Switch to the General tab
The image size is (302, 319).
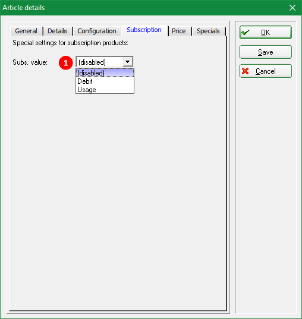point(26,31)
